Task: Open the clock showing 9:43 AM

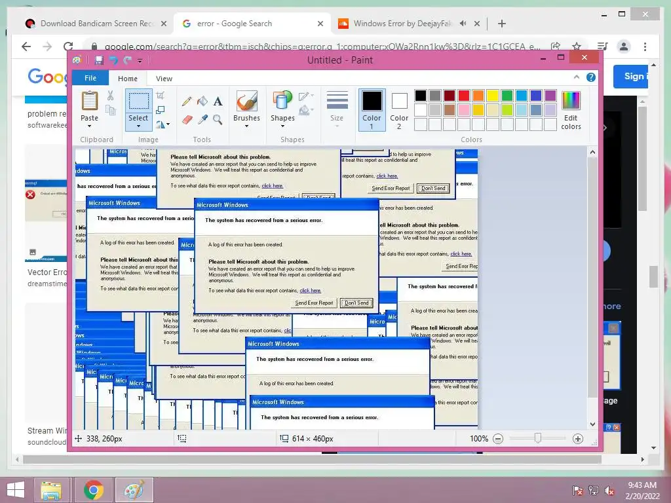Action: tap(642, 485)
